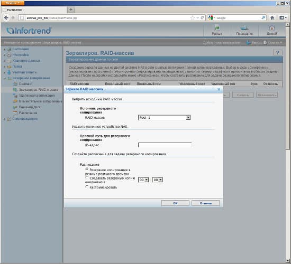Click the page scrollbar up arrow

[288, 24]
